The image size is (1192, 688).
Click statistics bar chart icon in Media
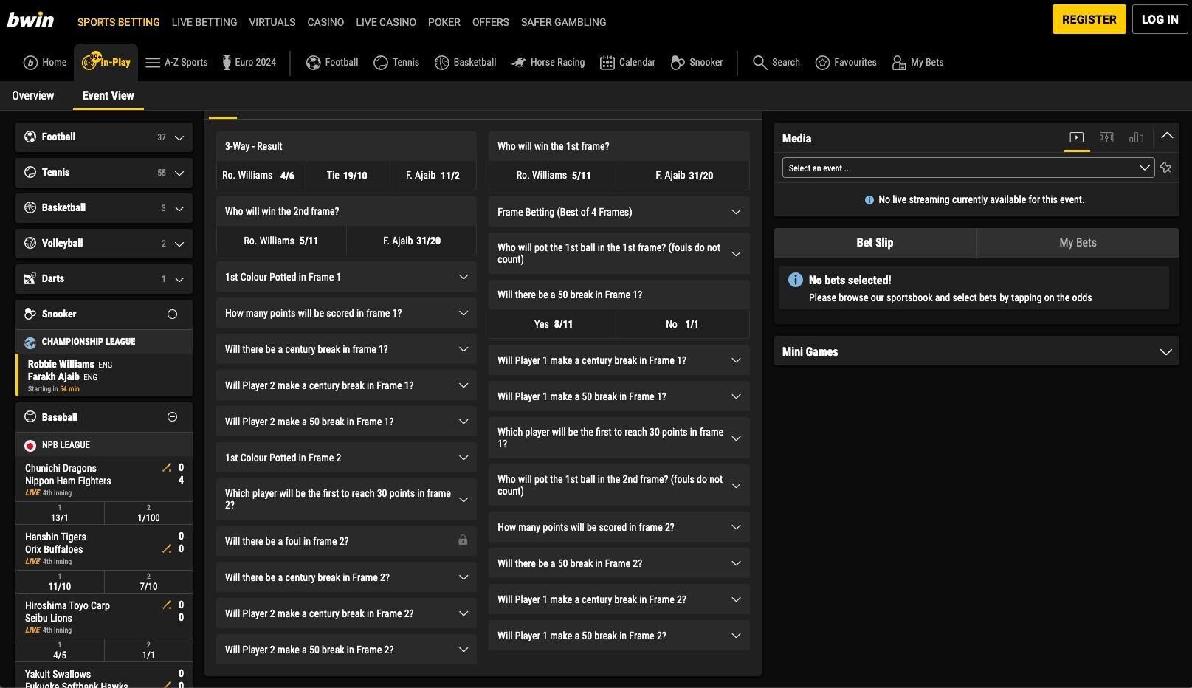point(1137,137)
